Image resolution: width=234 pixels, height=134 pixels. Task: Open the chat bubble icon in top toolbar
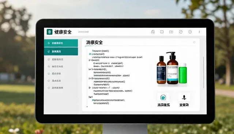[x=153, y=32]
